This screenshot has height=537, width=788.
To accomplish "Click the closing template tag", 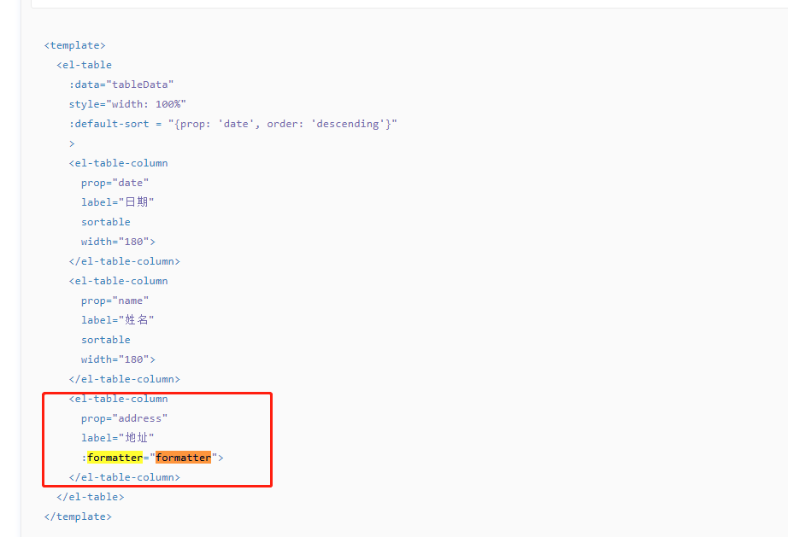I will [x=77, y=516].
